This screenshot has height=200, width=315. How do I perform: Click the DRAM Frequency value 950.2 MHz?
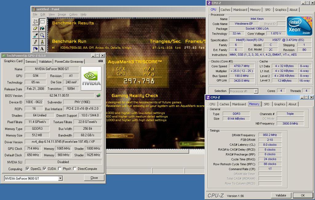click(x=270, y=135)
